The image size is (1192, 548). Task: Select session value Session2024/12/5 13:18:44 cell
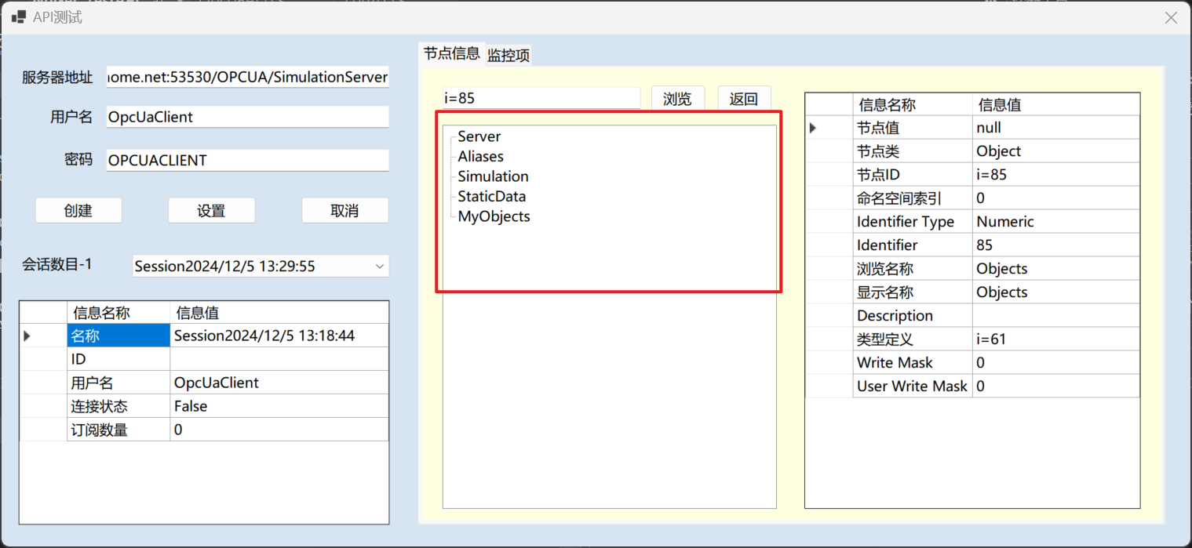pos(279,336)
